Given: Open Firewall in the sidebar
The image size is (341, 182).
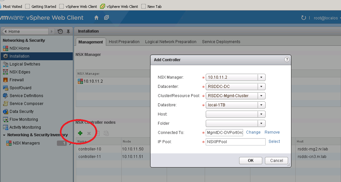Looking at the screenshot, I should [x=17, y=80].
